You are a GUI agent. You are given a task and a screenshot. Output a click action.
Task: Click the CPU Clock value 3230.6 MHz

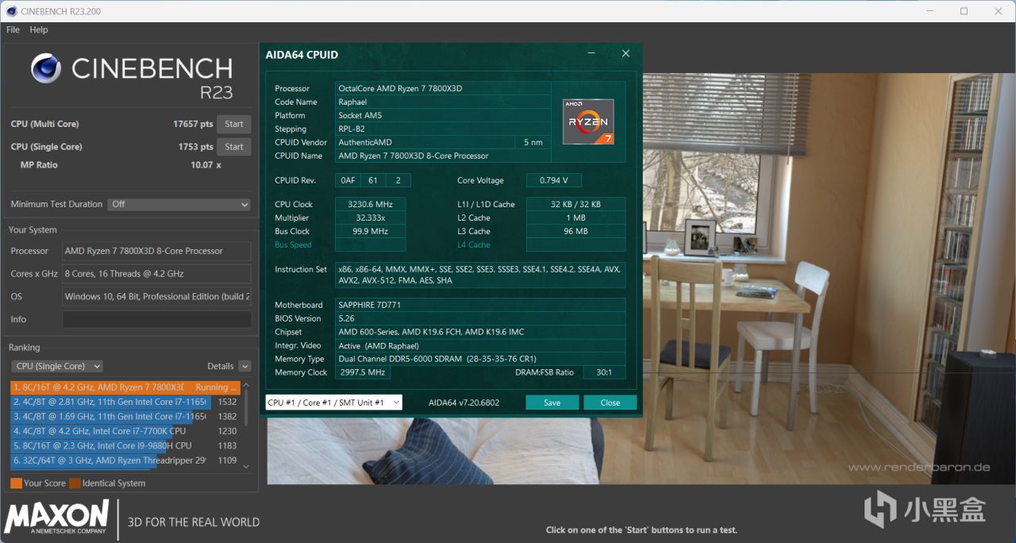370,204
